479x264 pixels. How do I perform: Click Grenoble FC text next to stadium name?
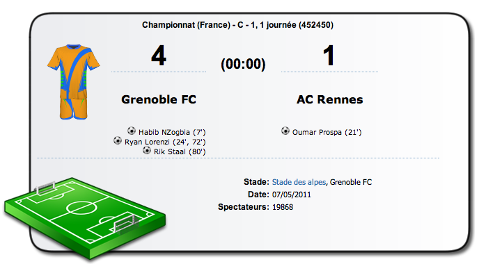point(351,182)
